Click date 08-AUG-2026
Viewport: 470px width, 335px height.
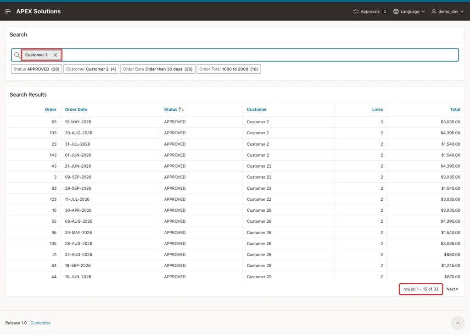pos(78,221)
